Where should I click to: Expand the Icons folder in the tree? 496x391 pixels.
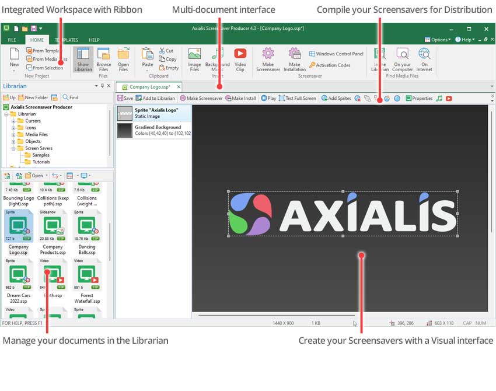coord(13,128)
